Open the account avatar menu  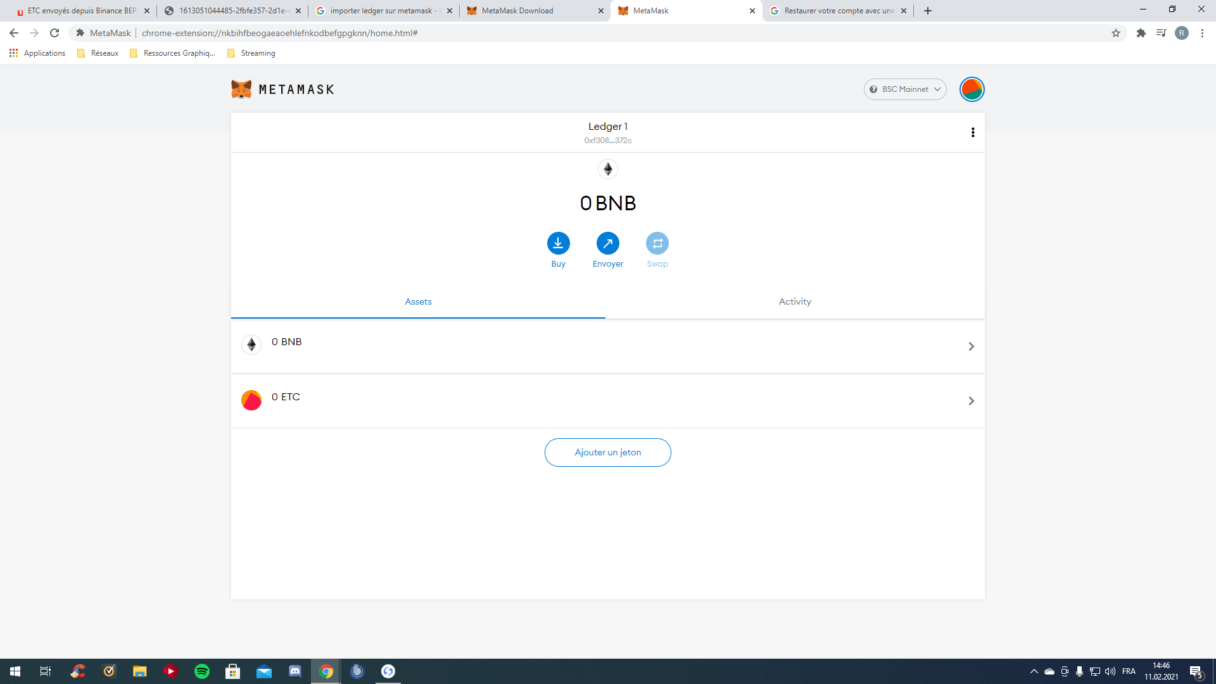pos(972,89)
